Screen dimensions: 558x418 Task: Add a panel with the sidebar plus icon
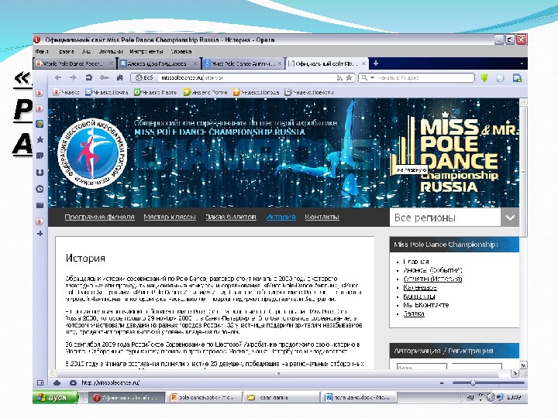(40, 234)
